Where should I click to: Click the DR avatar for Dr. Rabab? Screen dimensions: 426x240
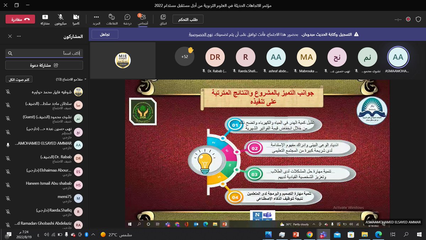(215, 57)
